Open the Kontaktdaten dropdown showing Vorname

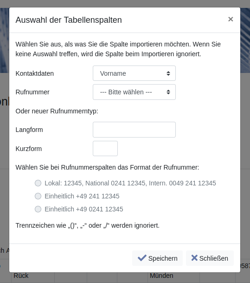[134, 73]
